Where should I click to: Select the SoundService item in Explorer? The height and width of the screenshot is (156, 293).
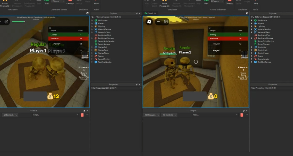click(x=104, y=59)
